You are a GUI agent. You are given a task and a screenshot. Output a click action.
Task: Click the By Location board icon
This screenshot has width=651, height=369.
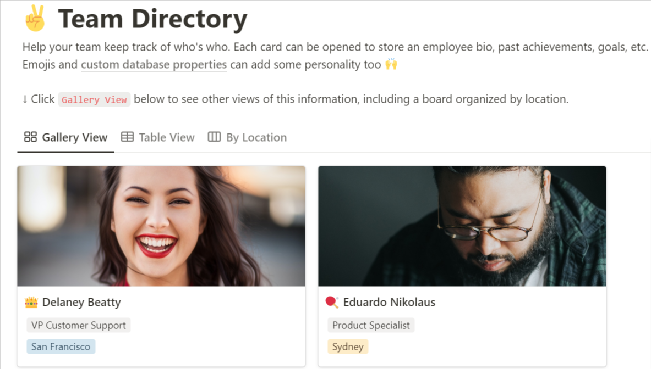pyautogui.click(x=214, y=136)
